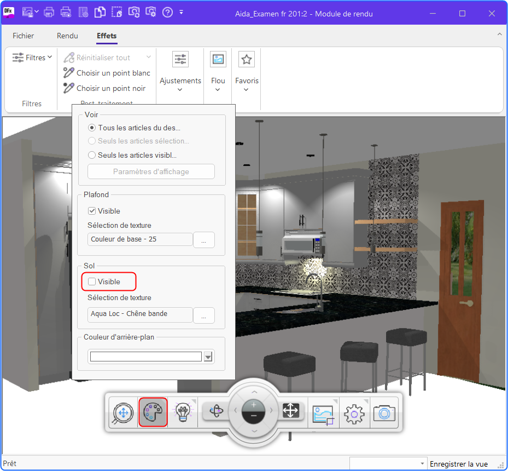The width and height of the screenshot is (508, 471).
Task: Click the Prêt status text
Action: [10, 463]
